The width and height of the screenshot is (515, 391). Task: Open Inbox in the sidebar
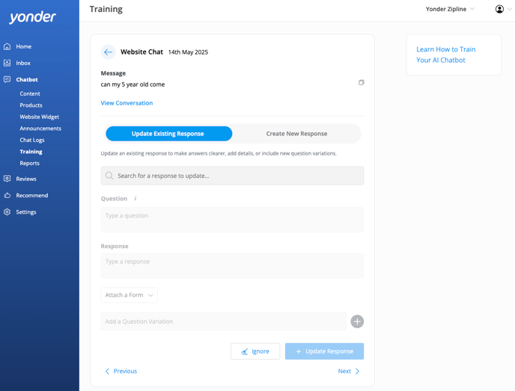click(x=23, y=63)
